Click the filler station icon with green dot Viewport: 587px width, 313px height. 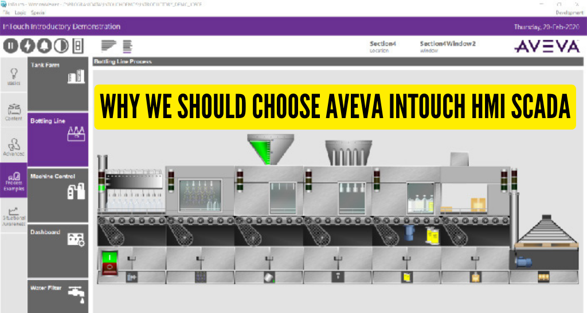(269, 277)
